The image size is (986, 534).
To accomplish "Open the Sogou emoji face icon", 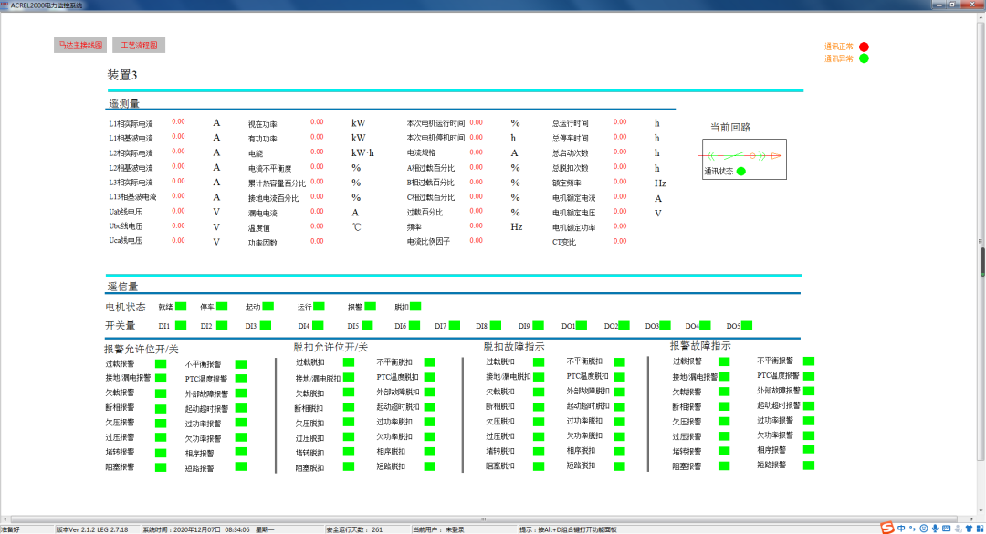I will pyautogui.click(x=924, y=529).
